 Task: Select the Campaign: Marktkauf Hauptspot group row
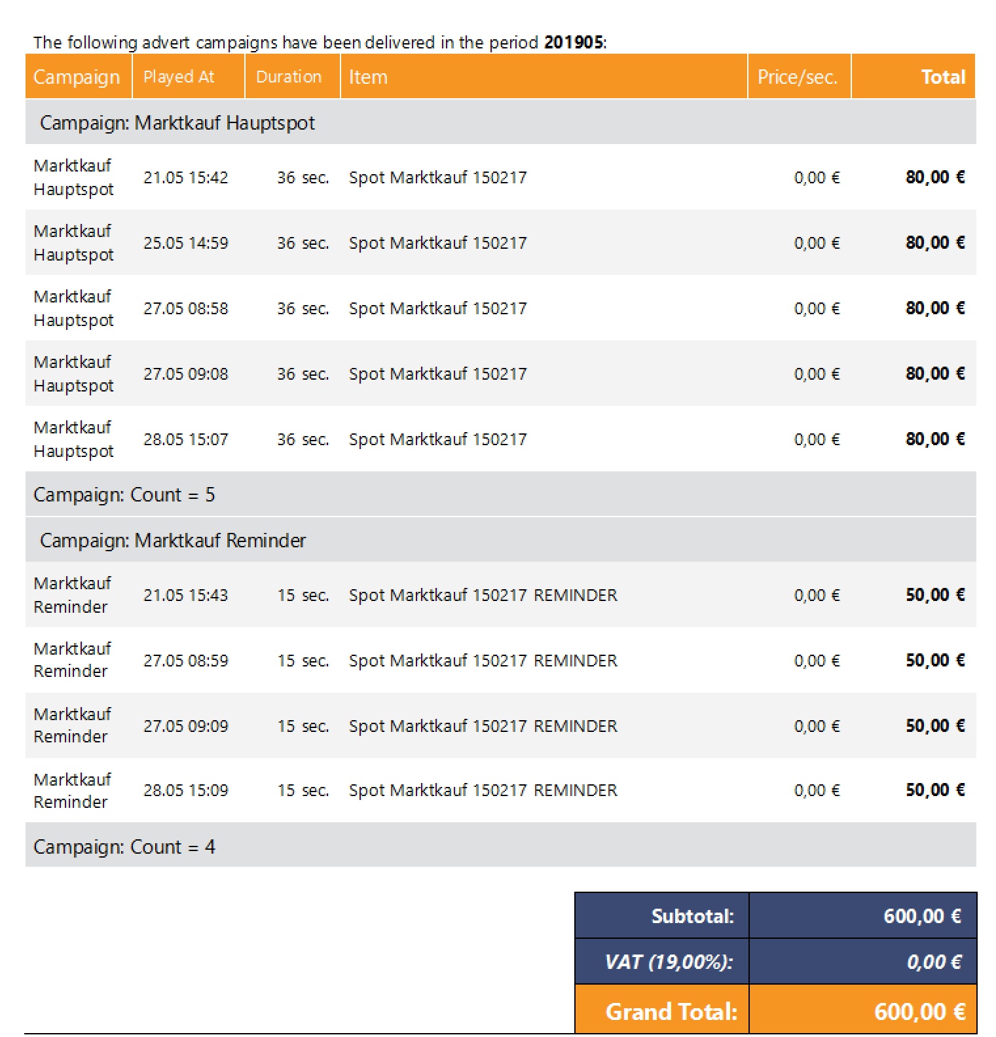tap(501, 122)
